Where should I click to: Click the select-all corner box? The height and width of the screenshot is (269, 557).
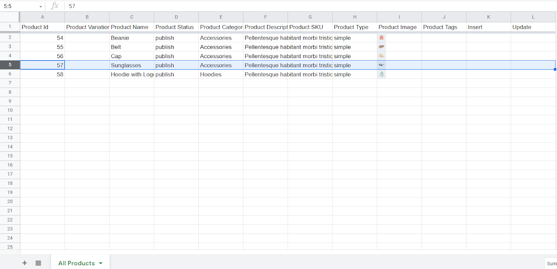[10, 17]
